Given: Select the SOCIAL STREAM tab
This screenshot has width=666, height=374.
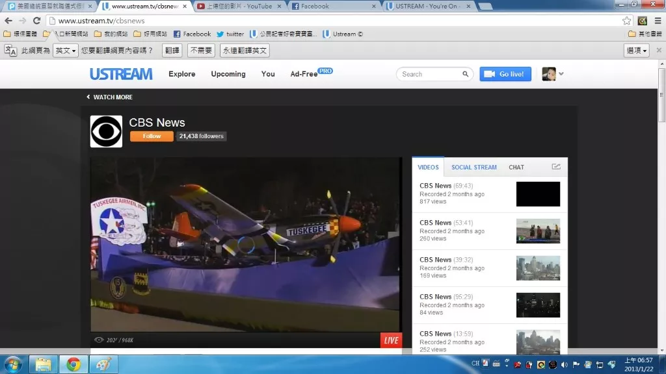Looking at the screenshot, I should click(474, 167).
